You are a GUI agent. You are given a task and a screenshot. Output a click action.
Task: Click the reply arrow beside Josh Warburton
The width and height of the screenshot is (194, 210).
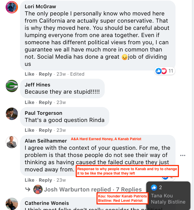(28, 189)
